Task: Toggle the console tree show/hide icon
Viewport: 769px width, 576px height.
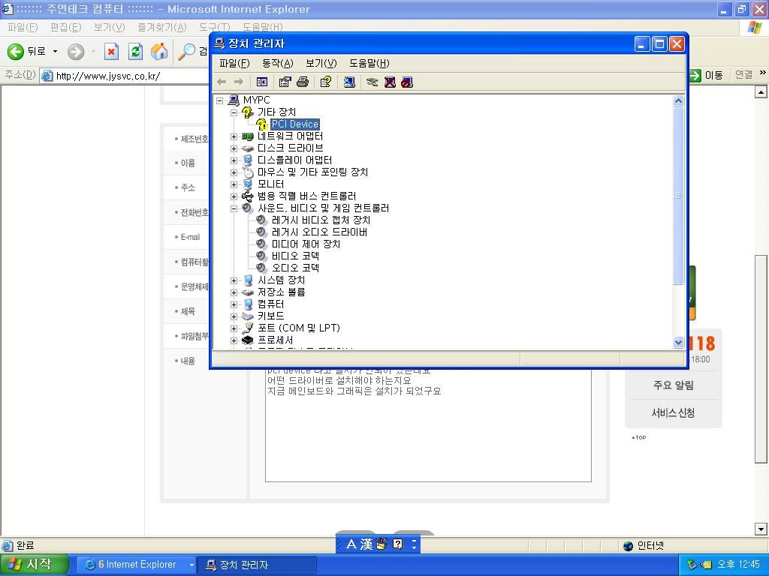Action: [262, 82]
